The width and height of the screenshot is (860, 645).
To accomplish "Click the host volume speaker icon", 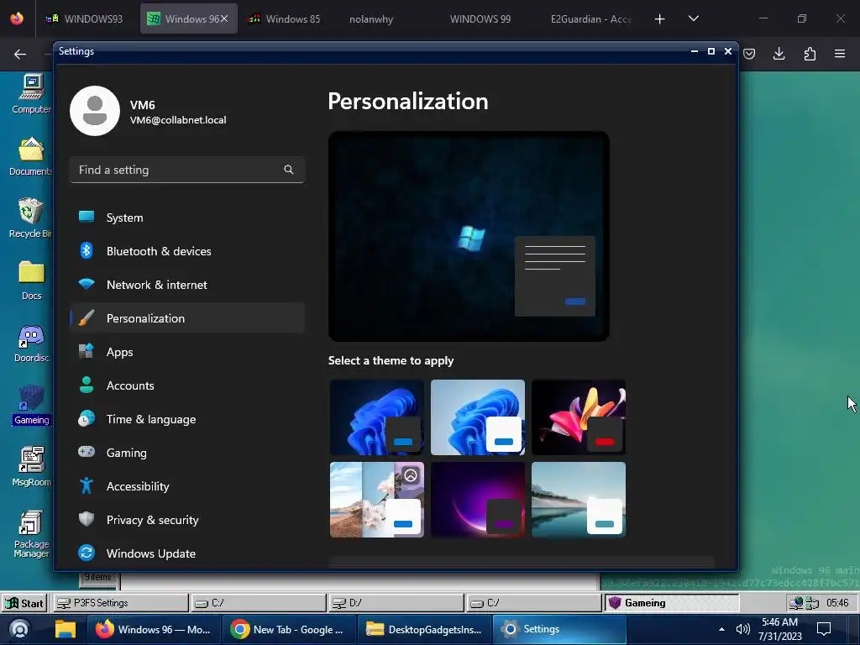I will pyautogui.click(x=742, y=629).
